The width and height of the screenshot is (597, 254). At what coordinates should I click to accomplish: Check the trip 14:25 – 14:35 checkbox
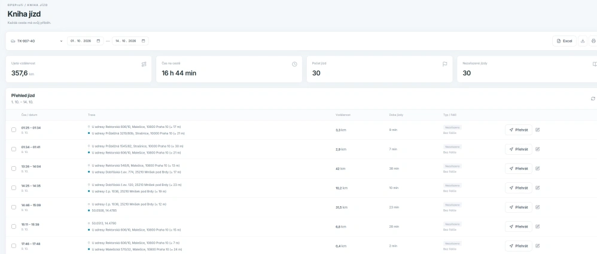tap(14, 188)
